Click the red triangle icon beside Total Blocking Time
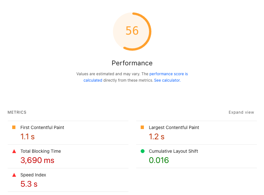Viewport: 264px width, 195px height. (x=14, y=151)
